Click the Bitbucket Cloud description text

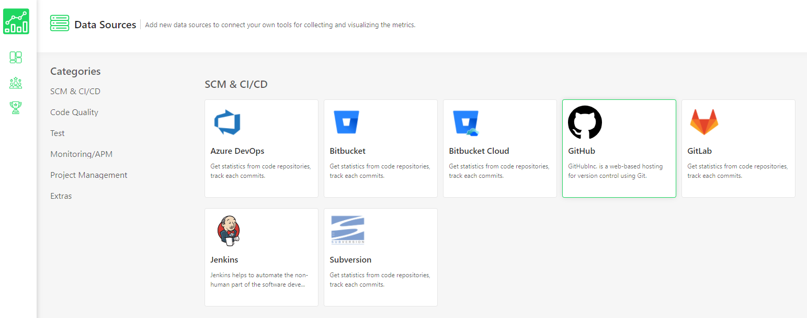point(499,171)
